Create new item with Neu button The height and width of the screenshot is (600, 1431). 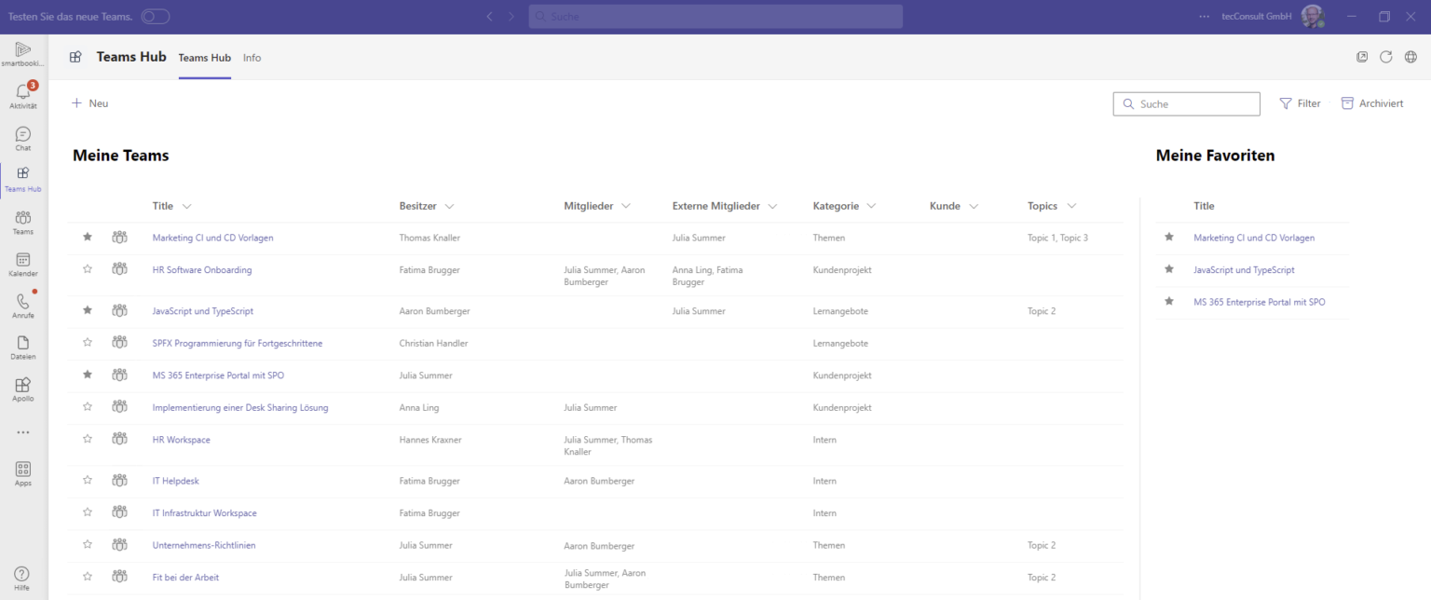tap(90, 103)
